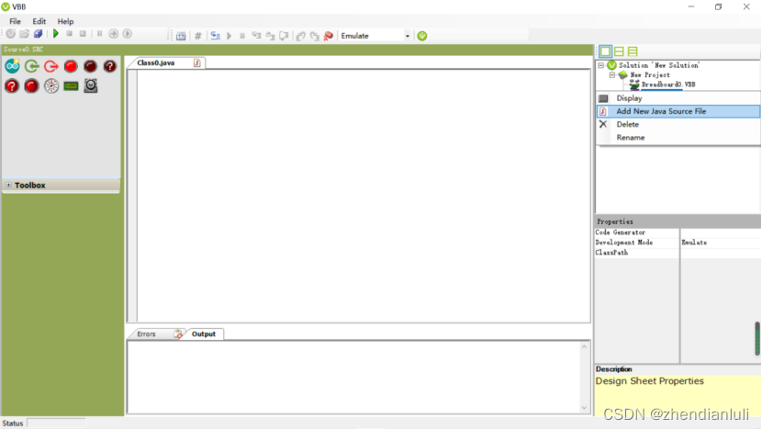Click the Errors tab icon

click(178, 334)
